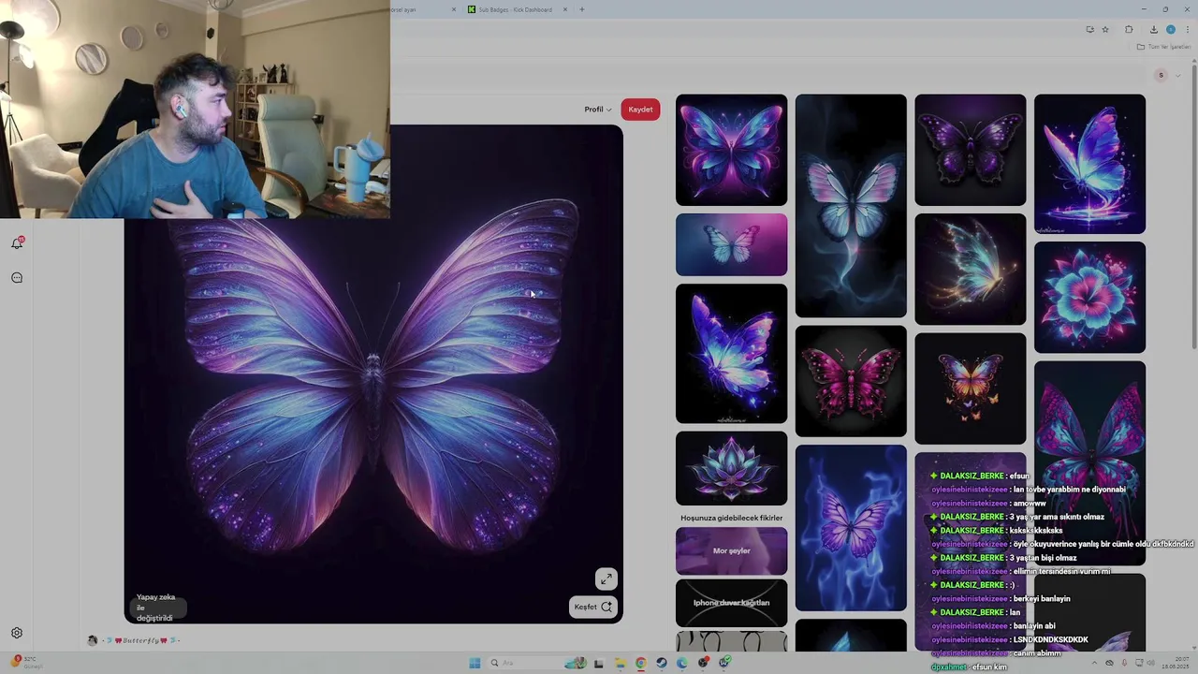Click the install app icon in address bar

coord(1089,30)
